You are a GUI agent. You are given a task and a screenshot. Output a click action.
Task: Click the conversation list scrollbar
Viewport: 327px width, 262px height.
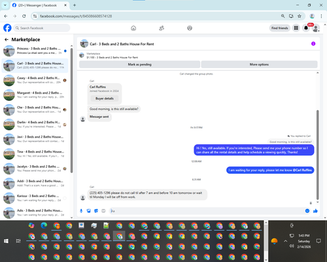71,110
